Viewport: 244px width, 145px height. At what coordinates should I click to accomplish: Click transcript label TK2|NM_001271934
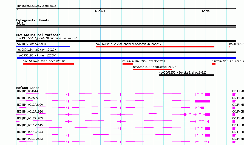pyautogui.click(x=30, y=111)
